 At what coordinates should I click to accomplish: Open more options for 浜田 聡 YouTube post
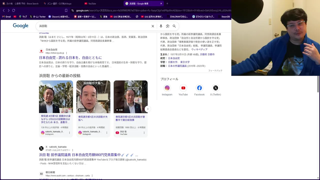[144, 133]
